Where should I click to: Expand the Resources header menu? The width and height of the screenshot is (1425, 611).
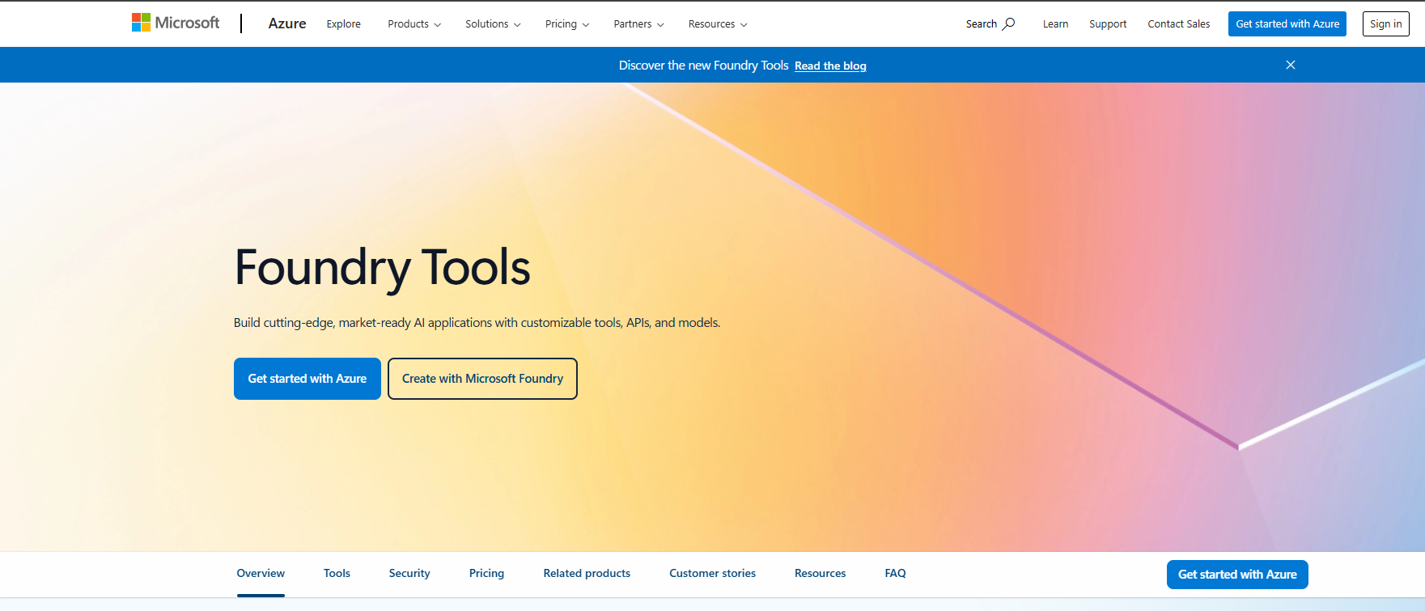pyautogui.click(x=717, y=24)
